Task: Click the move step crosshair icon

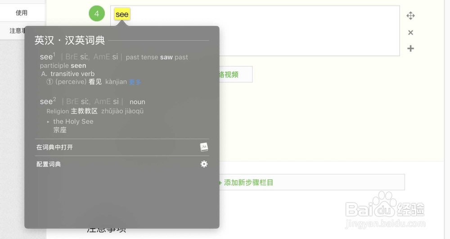Action: click(411, 16)
